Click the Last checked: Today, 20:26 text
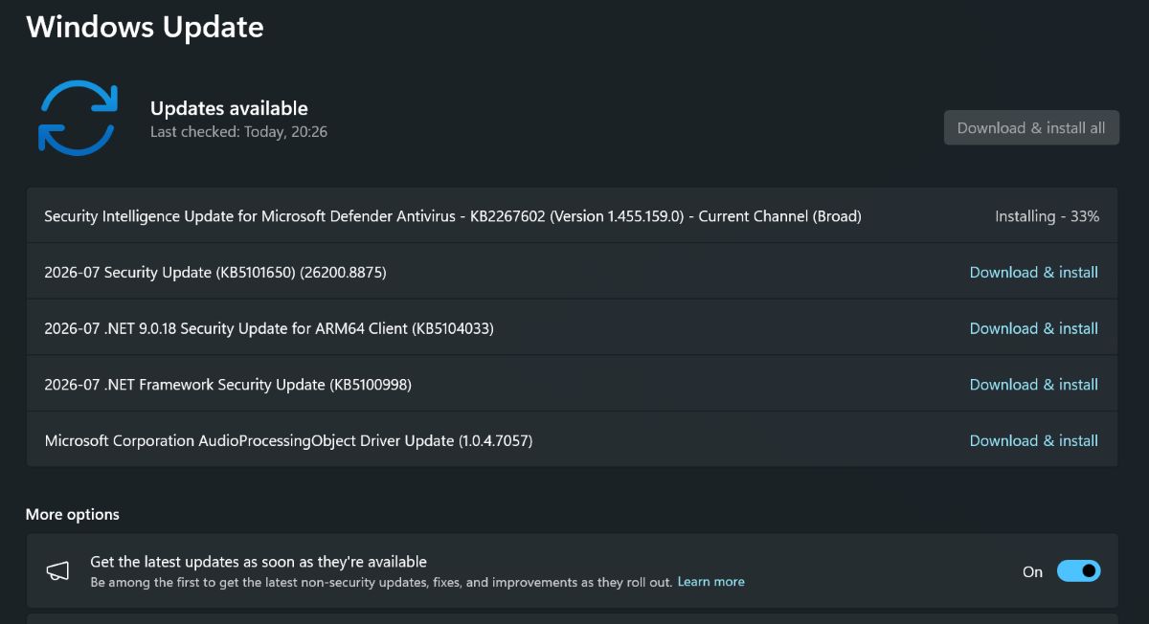Screen dimensions: 1149x624 tap(238, 132)
